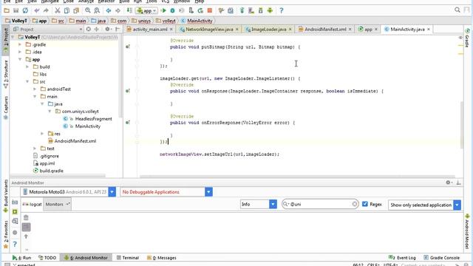Viewport: 473px width, 266px height.
Task: Click the logcat search input field
Action: coord(320,204)
